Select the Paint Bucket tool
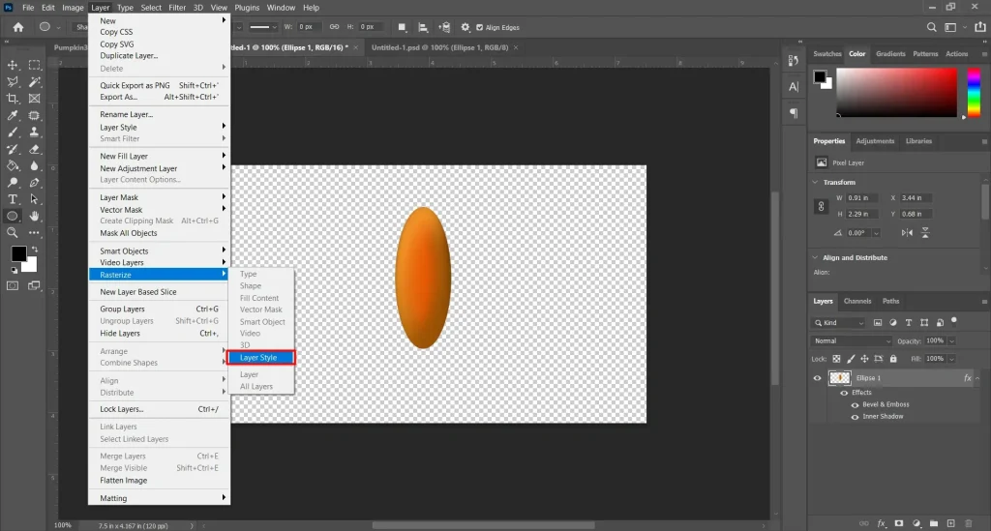Image resolution: width=991 pixels, height=531 pixels. (12, 166)
